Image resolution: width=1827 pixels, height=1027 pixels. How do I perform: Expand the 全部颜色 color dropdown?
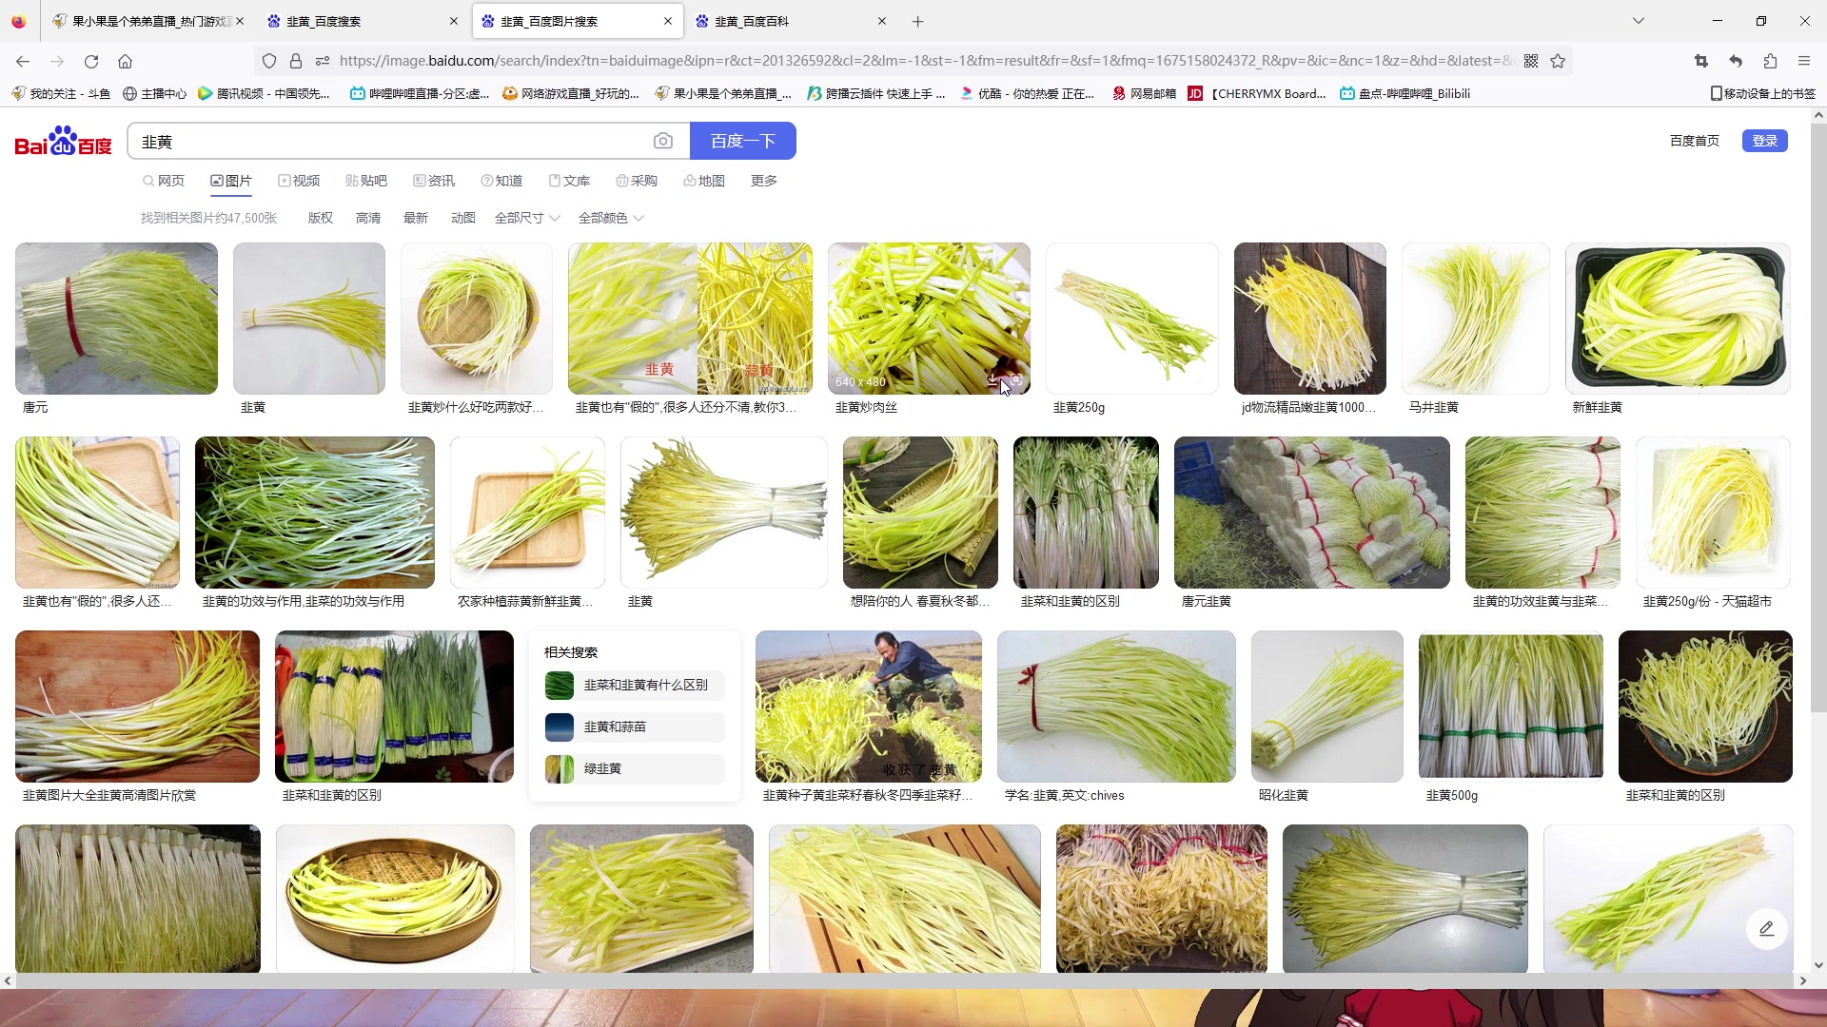pyautogui.click(x=611, y=218)
